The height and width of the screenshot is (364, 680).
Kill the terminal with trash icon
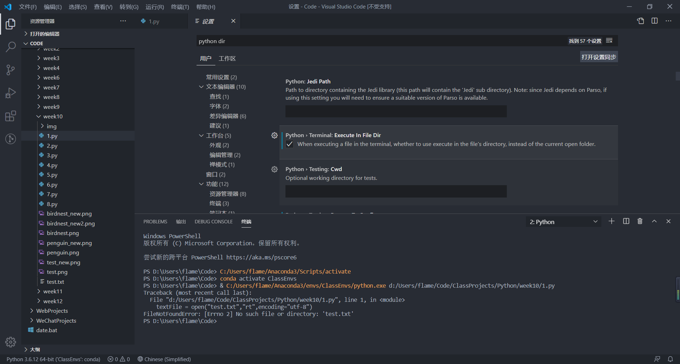click(640, 221)
